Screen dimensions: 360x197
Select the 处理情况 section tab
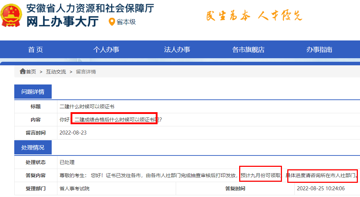point(33,148)
